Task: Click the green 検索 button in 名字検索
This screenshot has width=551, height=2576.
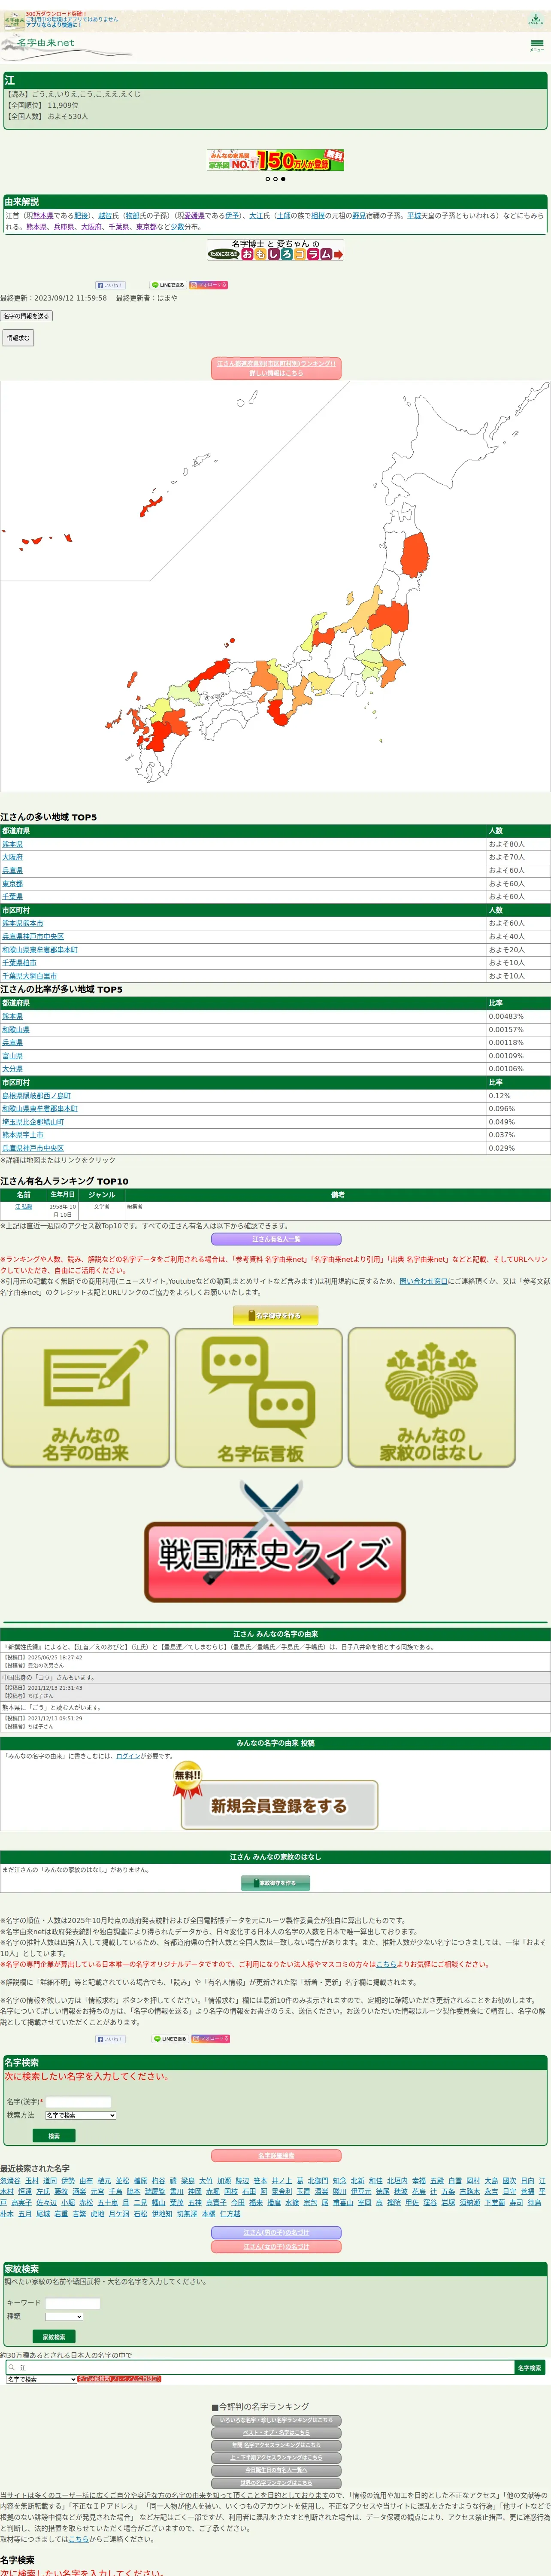Action: (x=54, y=2136)
